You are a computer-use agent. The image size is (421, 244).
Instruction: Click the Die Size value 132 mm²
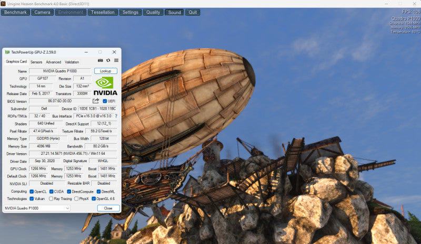click(82, 86)
